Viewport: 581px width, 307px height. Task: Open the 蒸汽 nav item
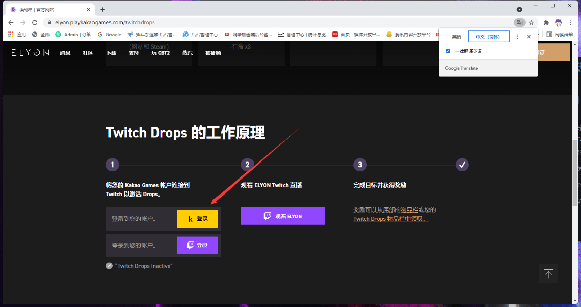[x=187, y=53]
